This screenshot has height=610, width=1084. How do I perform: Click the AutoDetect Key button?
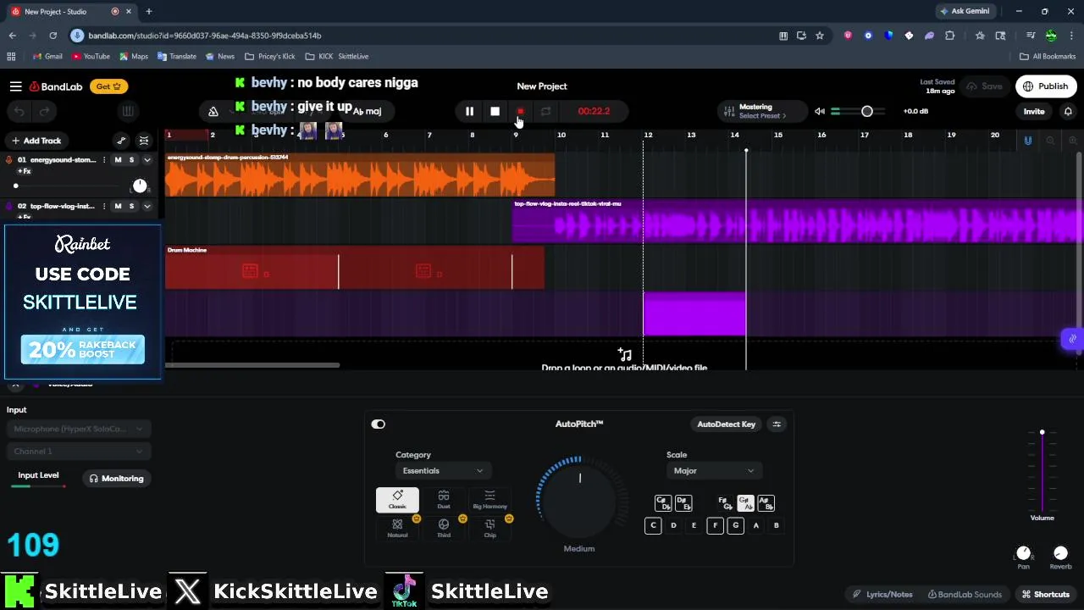click(x=726, y=424)
